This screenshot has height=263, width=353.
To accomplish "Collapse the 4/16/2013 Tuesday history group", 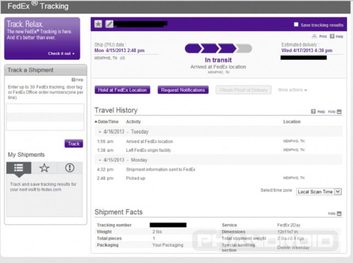I will click(100, 132).
